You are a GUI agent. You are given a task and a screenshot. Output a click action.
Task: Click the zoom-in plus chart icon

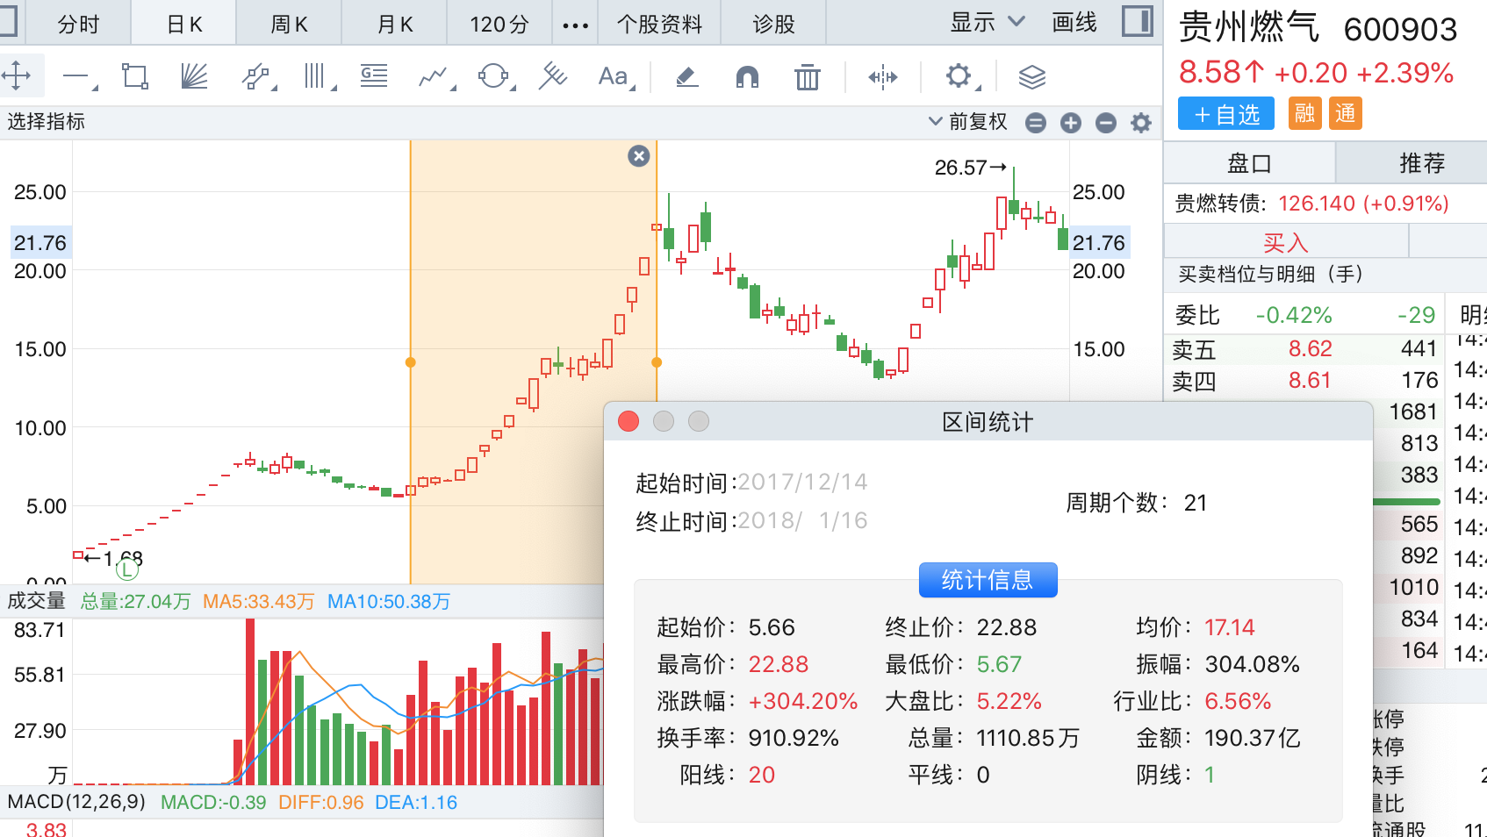1070,123
